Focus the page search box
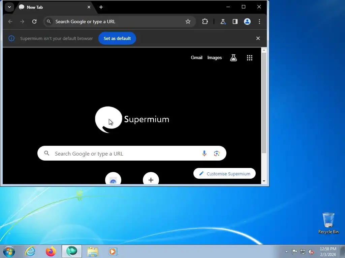This screenshot has height=258, width=345. click(x=132, y=153)
